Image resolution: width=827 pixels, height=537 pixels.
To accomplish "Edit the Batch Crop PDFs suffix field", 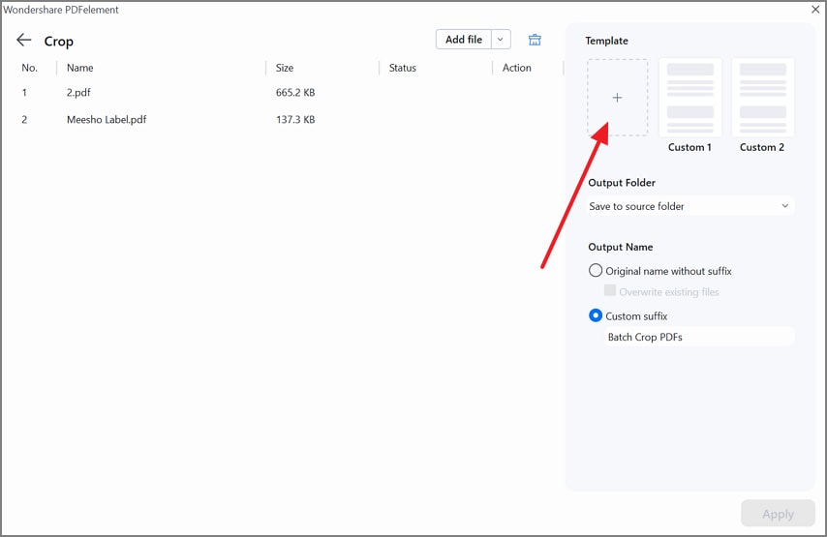I will (697, 337).
